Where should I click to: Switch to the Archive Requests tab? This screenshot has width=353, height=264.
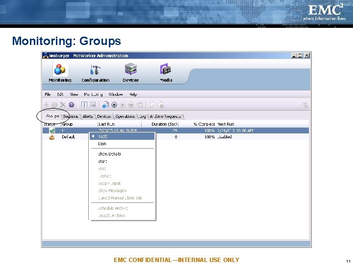click(166, 116)
